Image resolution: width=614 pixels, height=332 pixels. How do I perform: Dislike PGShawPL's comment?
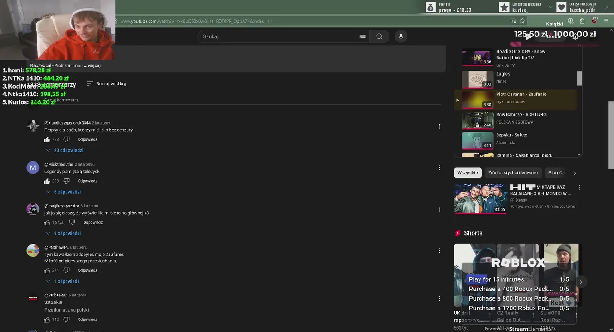tap(67, 270)
